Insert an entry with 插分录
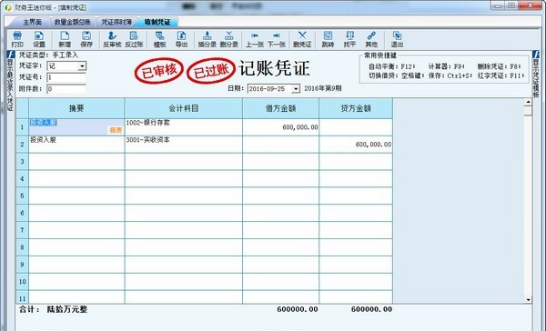This screenshot has height=331, width=546. tap(207, 39)
